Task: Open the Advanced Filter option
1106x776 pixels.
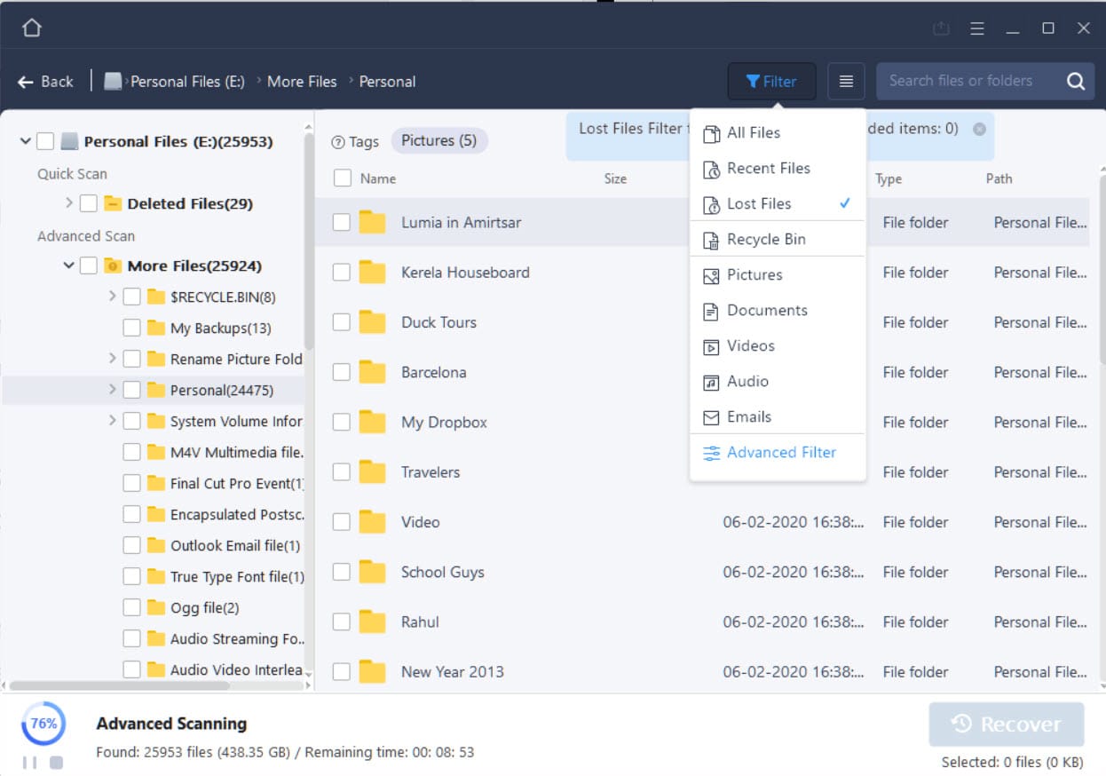Action: pyautogui.click(x=781, y=452)
